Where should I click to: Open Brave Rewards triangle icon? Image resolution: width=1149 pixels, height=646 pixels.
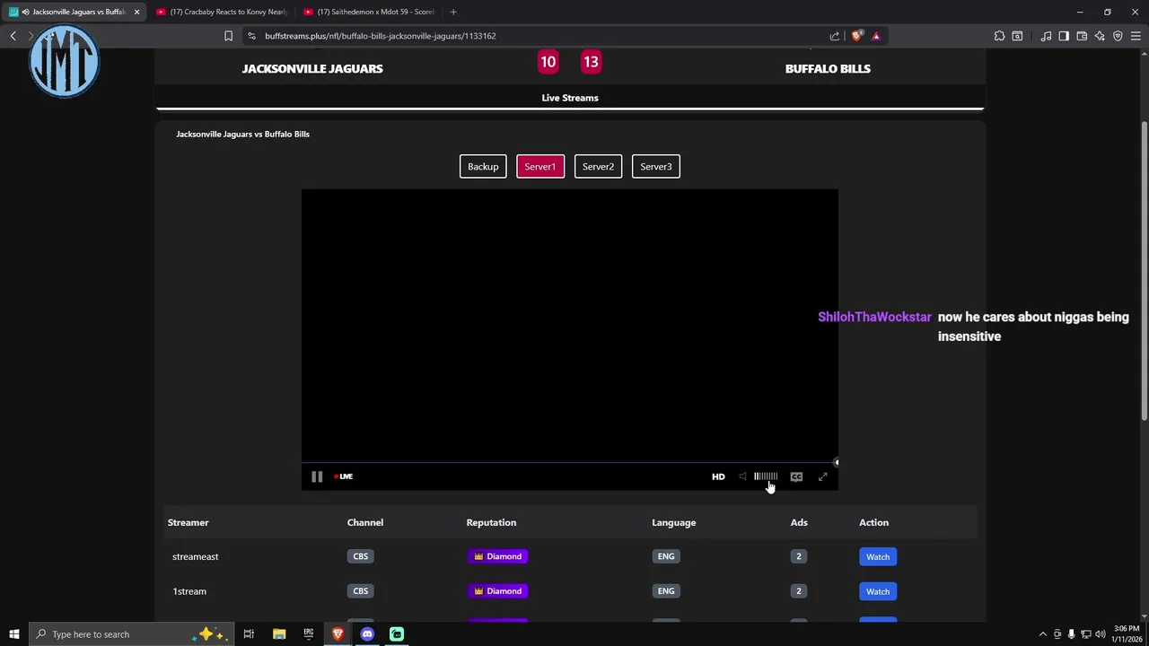876,36
